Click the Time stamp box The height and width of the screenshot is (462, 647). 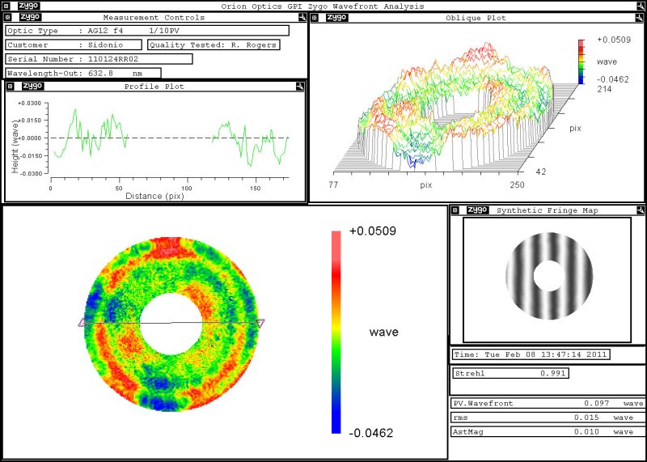coord(531,354)
